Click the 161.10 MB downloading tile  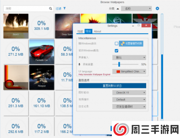pyautogui.click(x=42, y=103)
